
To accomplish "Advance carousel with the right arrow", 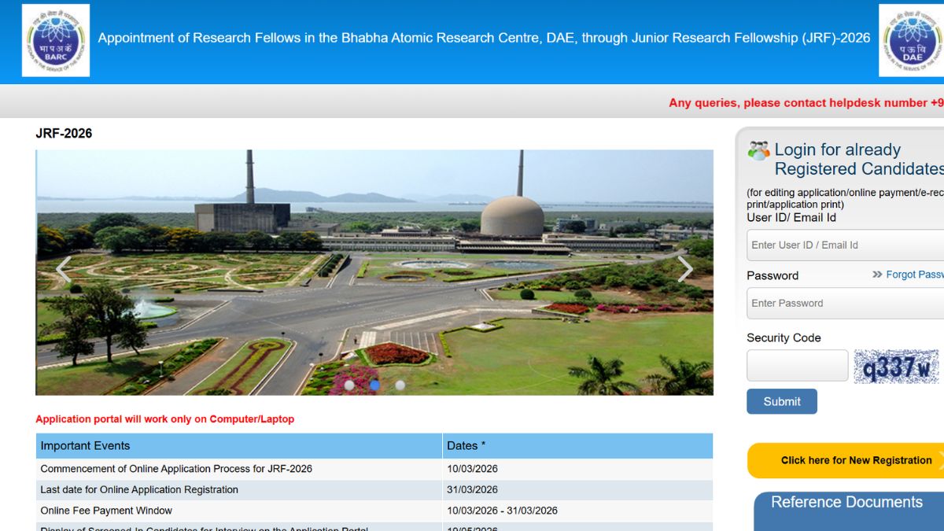I will pos(685,269).
